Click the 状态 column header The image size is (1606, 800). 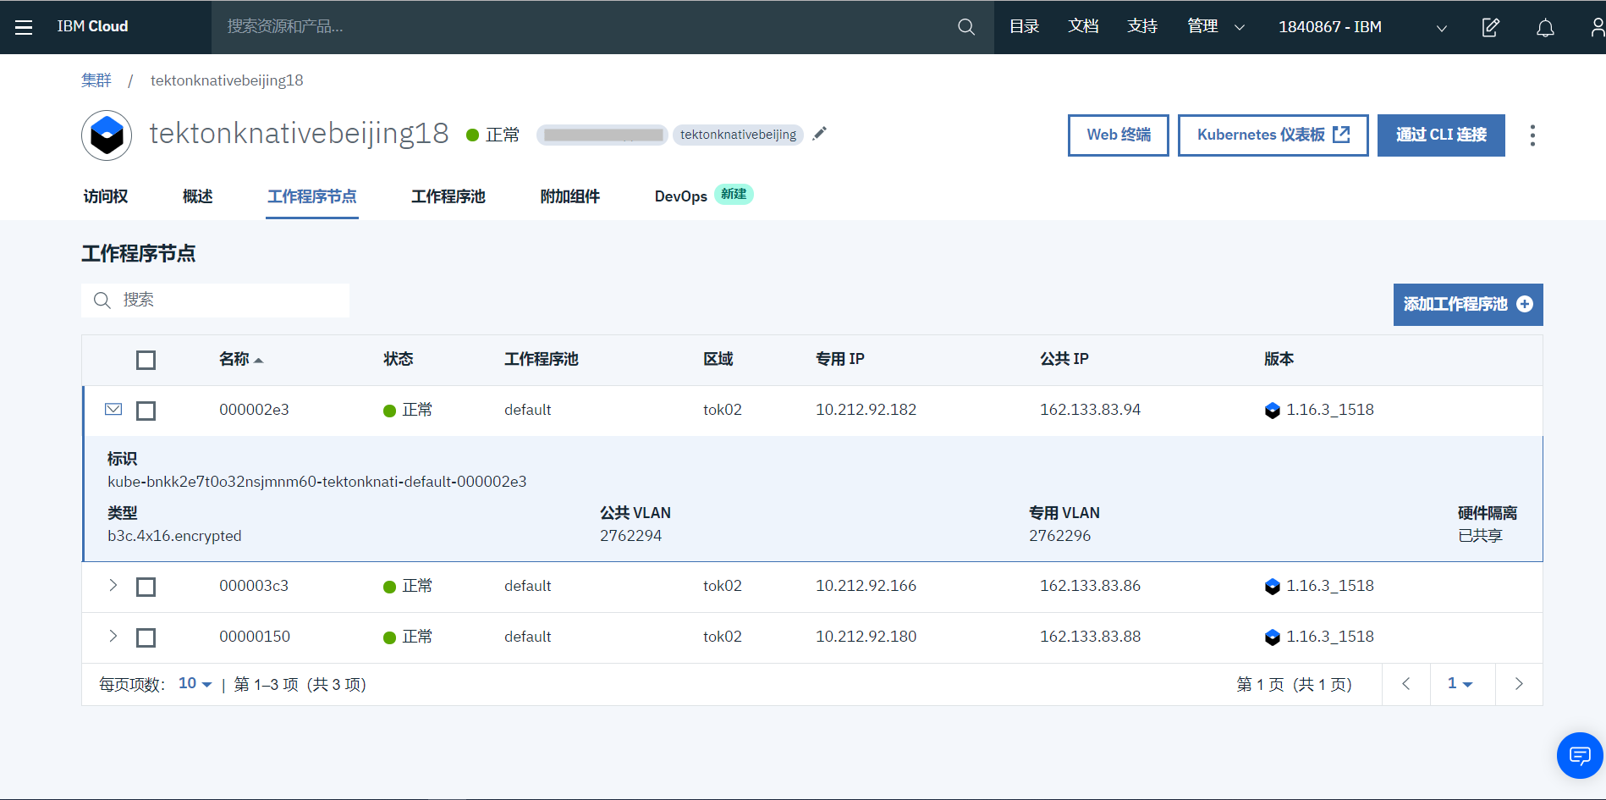[399, 360]
